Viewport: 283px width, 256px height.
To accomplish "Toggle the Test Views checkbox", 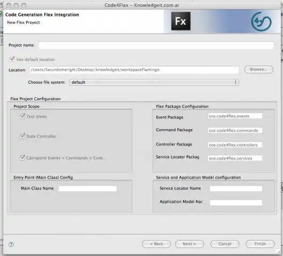I will tap(22, 116).
